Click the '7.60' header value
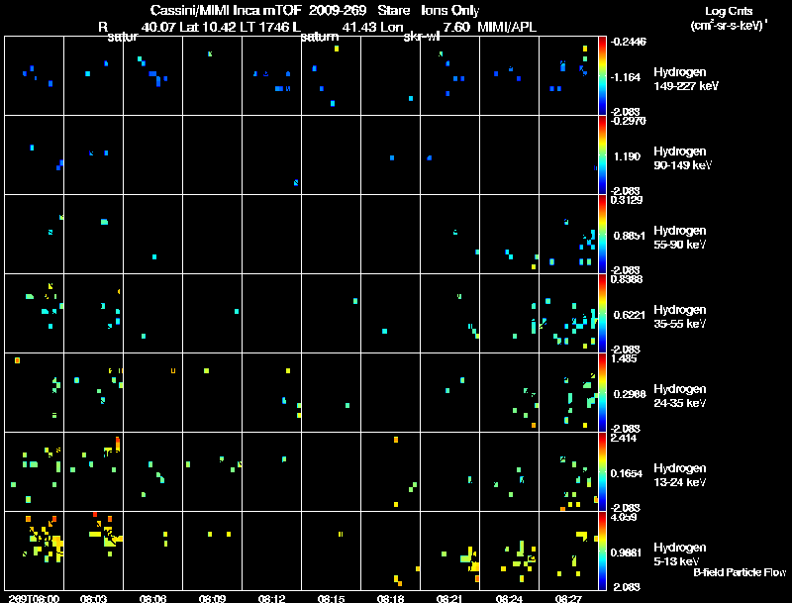 [x=456, y=27]
